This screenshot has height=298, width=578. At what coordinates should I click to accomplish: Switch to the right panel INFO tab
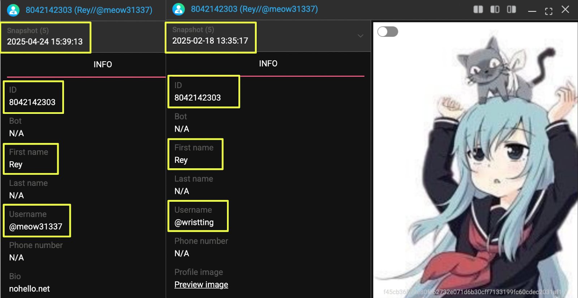(268, 64)
